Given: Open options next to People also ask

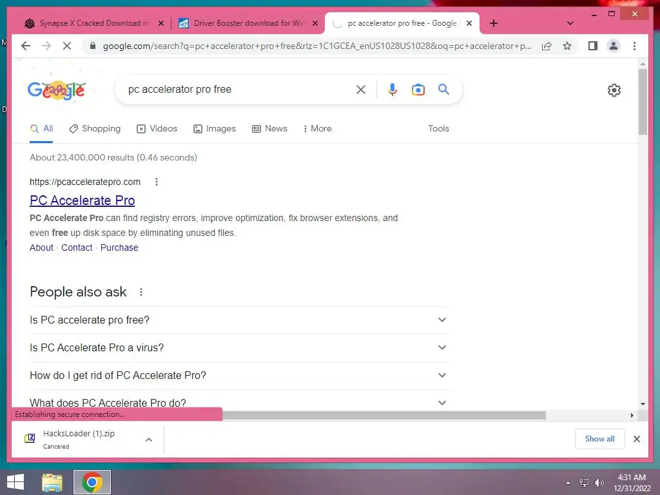Looking at the screenshot, I should [141, 292].
